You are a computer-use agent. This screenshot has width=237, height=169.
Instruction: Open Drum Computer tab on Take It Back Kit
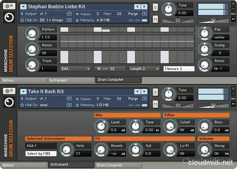pos(118,165)
